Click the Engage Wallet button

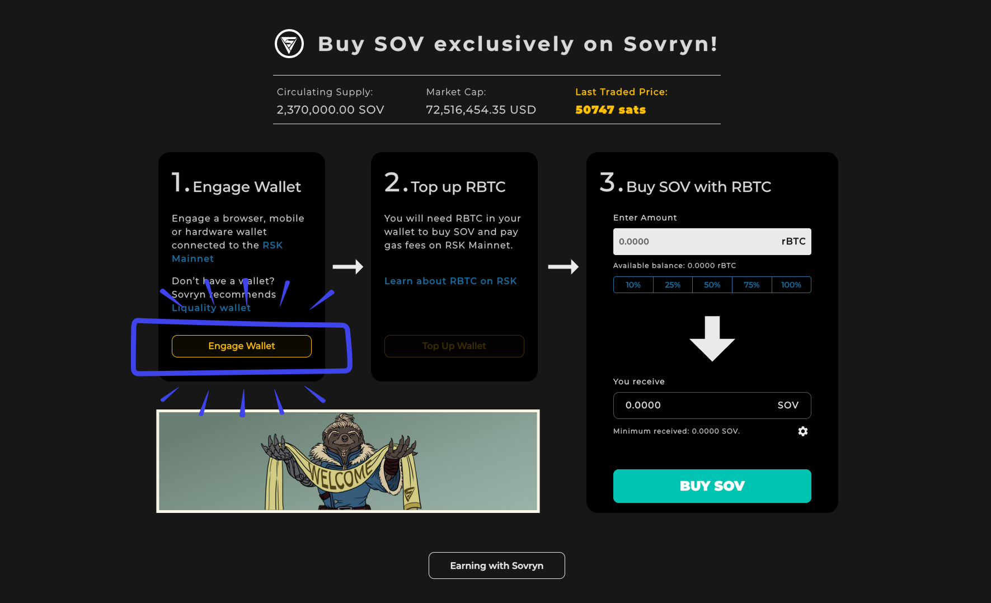[242, 346]
